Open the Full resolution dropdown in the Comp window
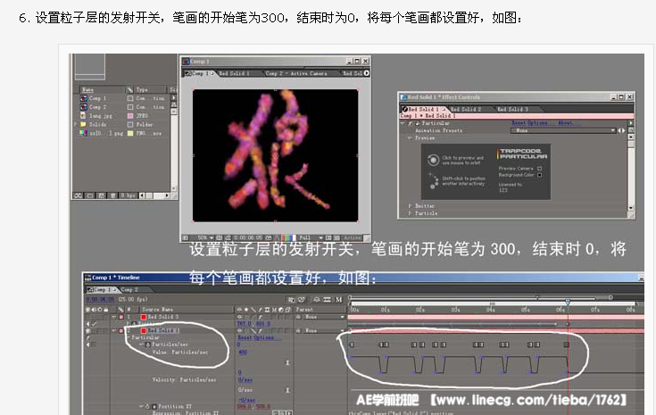The height and width of the screenshot is (415, 656). click(x=311, y=237)
